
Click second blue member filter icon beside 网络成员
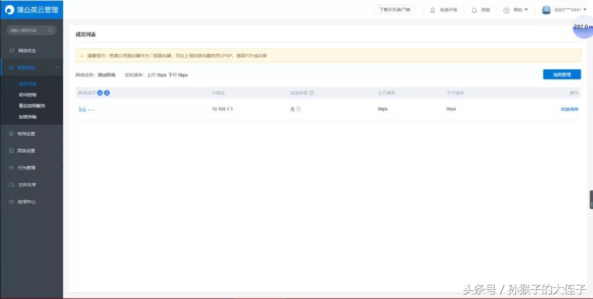pos(107,93)
